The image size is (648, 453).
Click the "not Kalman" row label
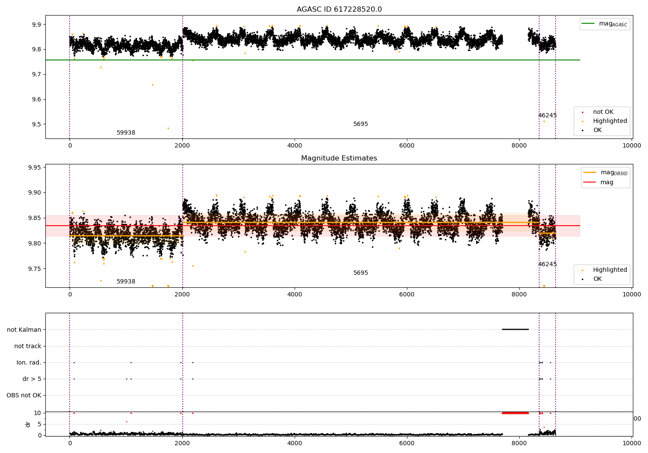coord(24,330)
